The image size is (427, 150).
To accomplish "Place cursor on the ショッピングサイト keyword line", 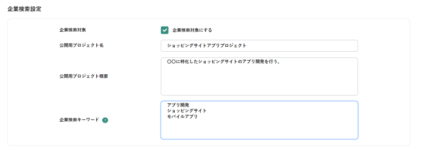I will [187, 111].
